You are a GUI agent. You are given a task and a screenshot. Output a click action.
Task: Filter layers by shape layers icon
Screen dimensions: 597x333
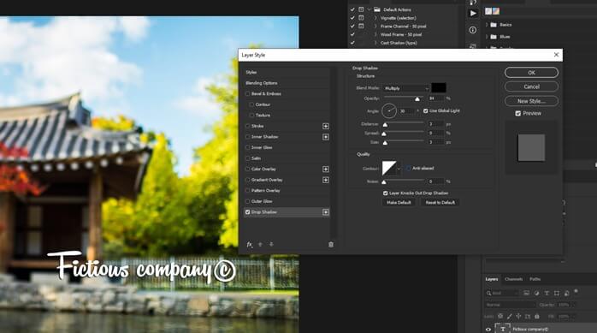coord(557,293)
